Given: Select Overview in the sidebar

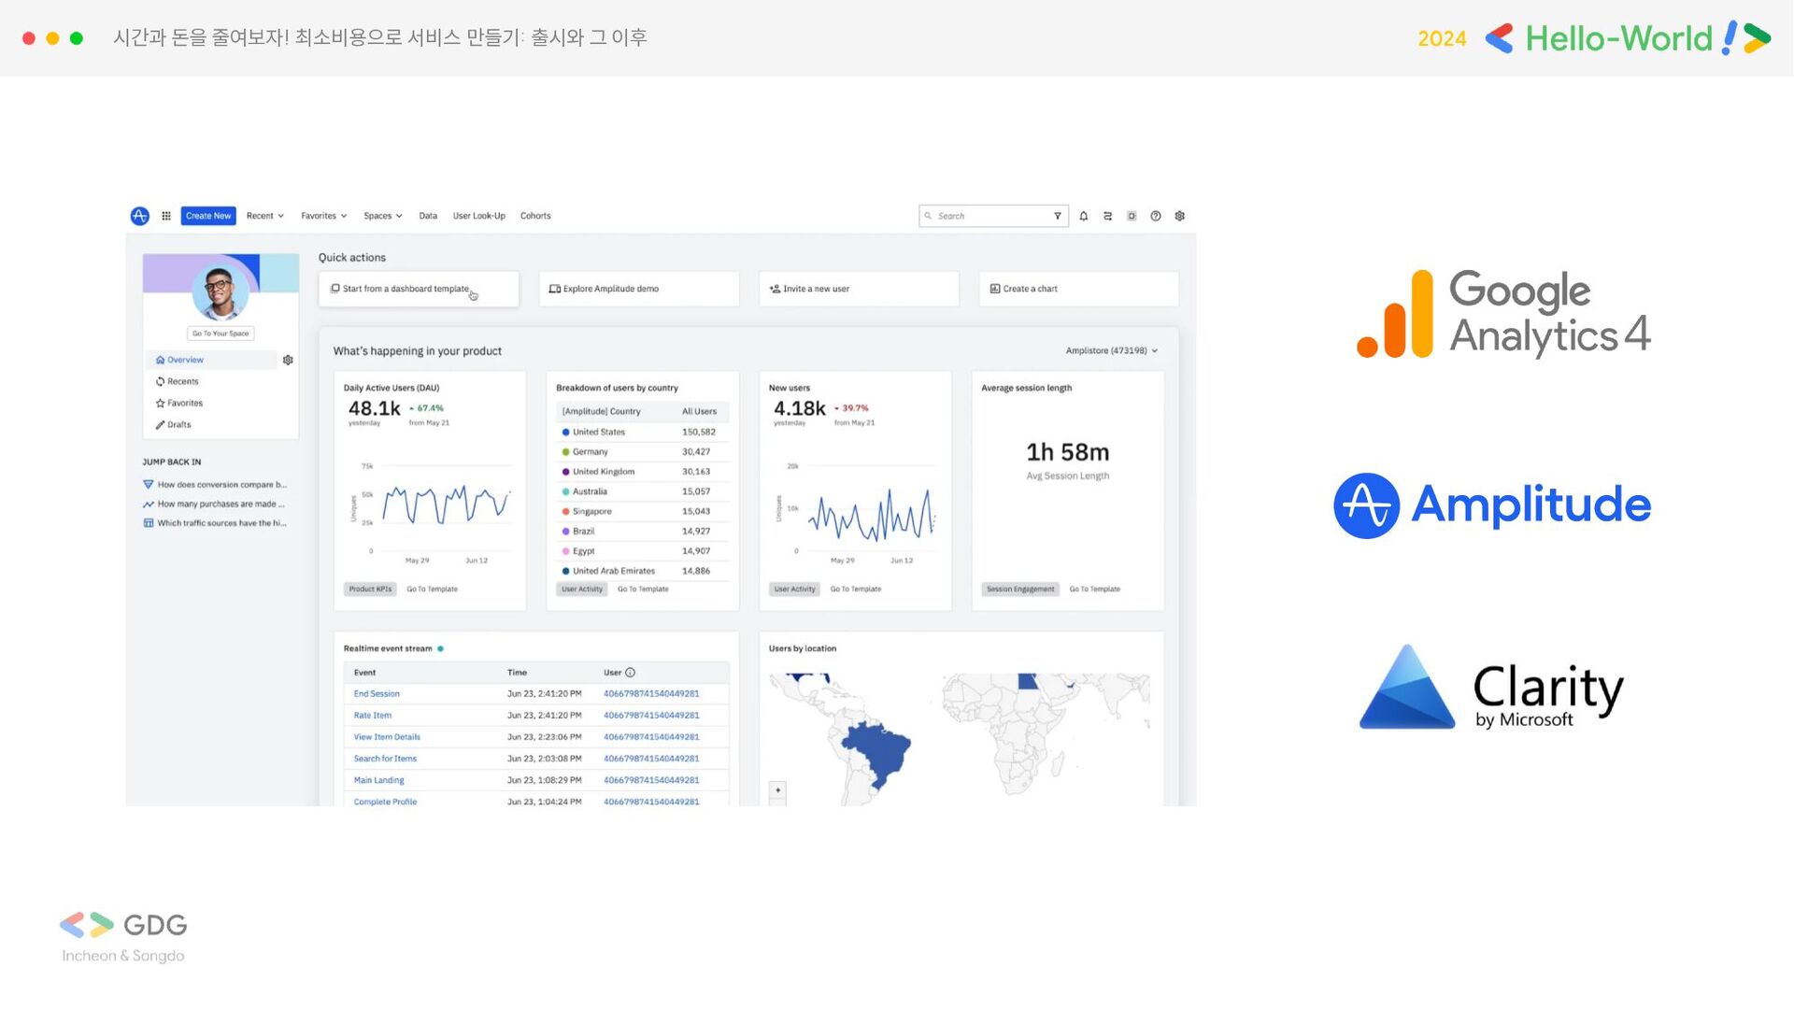Looking at the screenshot, I should click(x=211, y=360).
